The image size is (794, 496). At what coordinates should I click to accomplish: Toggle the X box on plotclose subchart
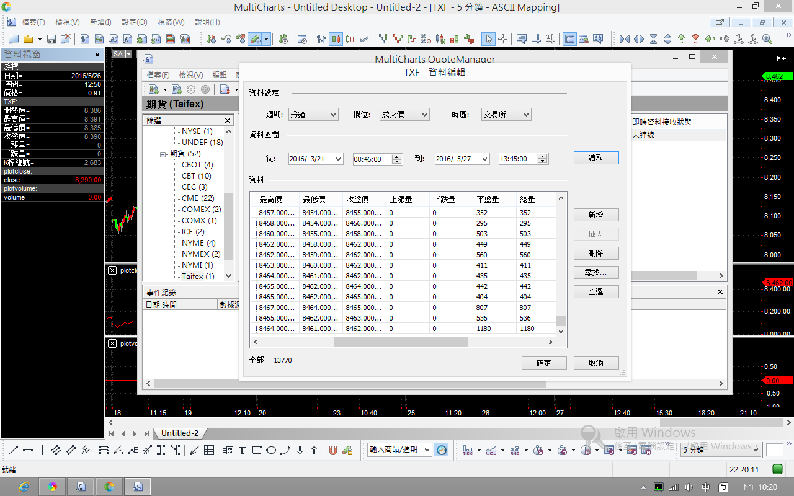pyautogui.click(x=112, y=270)
